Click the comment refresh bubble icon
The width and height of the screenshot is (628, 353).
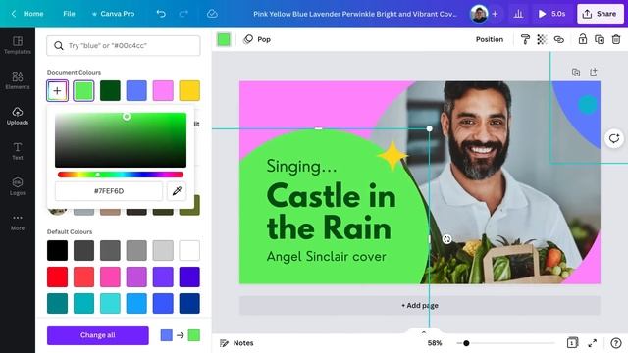(614, 138)
